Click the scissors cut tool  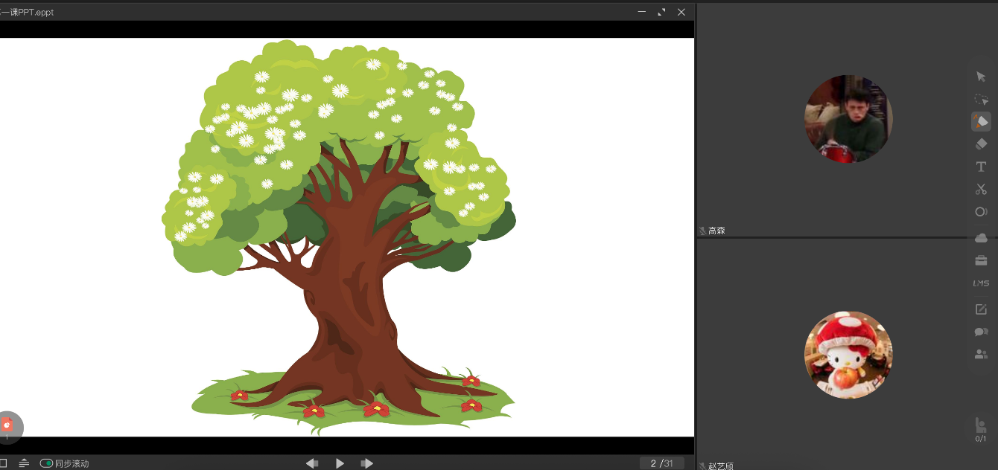(981, 189)
